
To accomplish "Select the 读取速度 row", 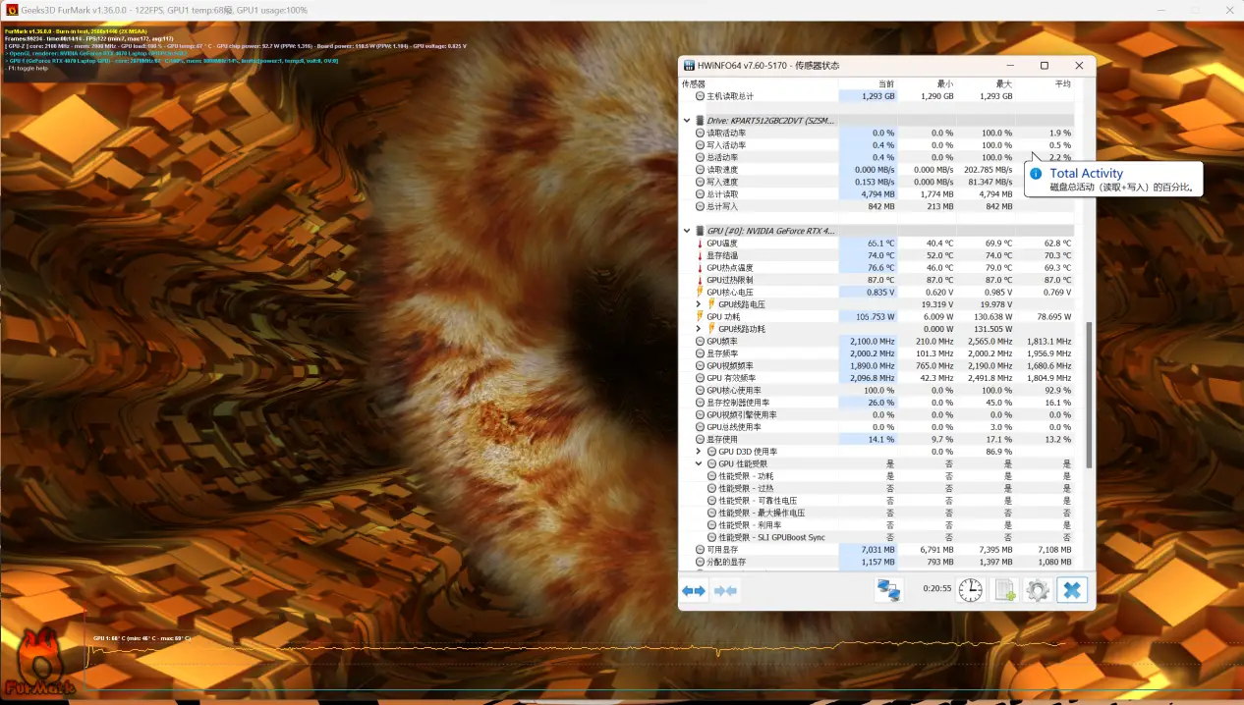I will [x=877, y=170].
